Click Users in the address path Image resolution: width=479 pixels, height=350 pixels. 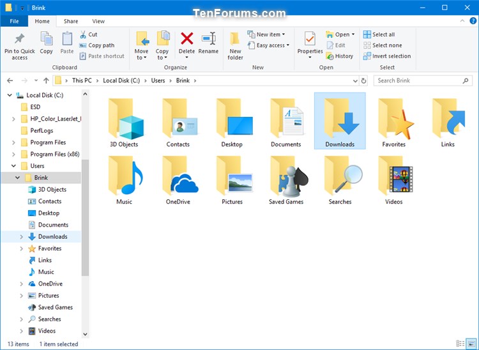[158, 80]
